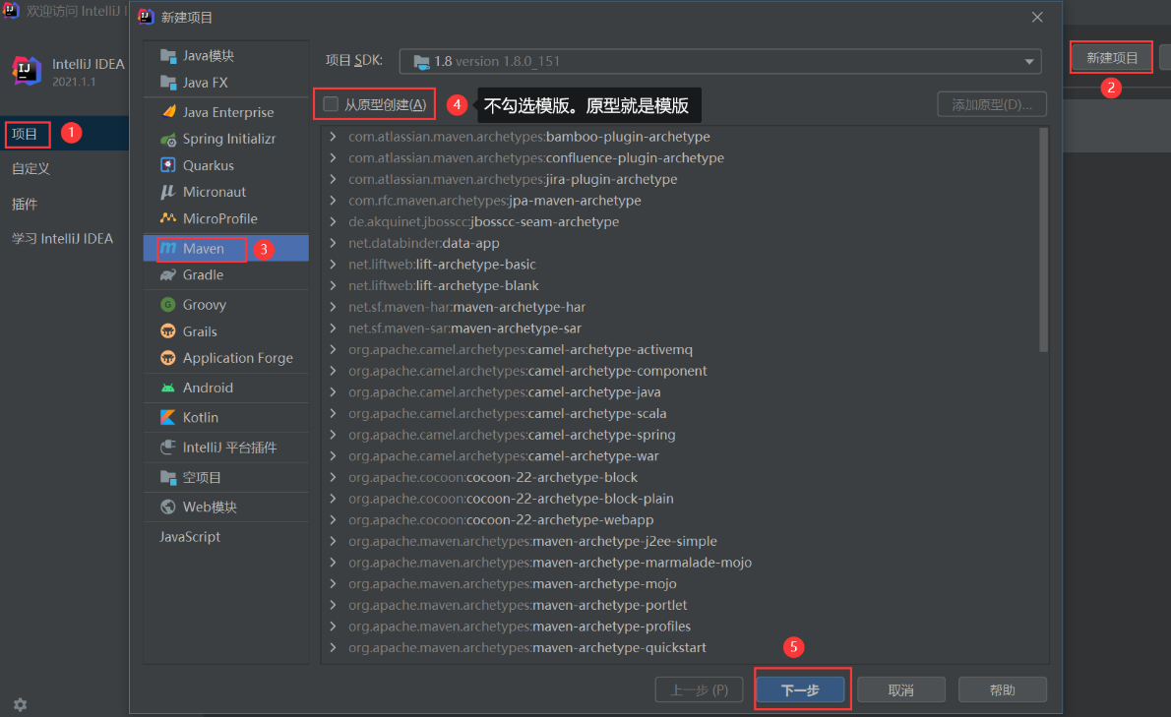1171x717 pixels.
Task: Select 自定义 tab in welcome window
Action: 64,168
